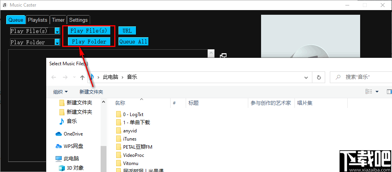
Task: Click the music note icon beside 音乐 in sidebar
Action: click(x=61, y=122)
